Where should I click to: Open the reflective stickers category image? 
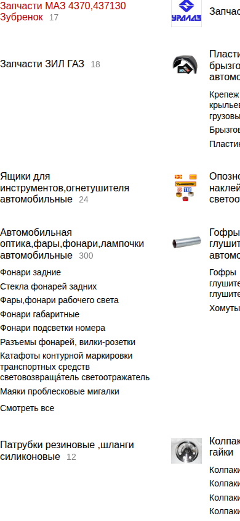tap(186, 188)
